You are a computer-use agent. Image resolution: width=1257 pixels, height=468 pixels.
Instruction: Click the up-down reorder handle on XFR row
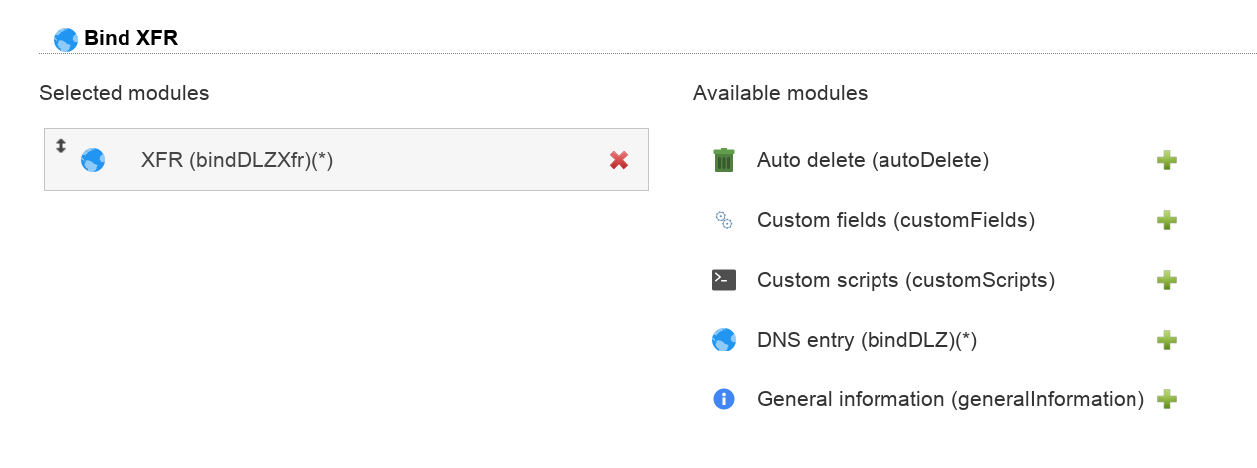tap(61, 146)
